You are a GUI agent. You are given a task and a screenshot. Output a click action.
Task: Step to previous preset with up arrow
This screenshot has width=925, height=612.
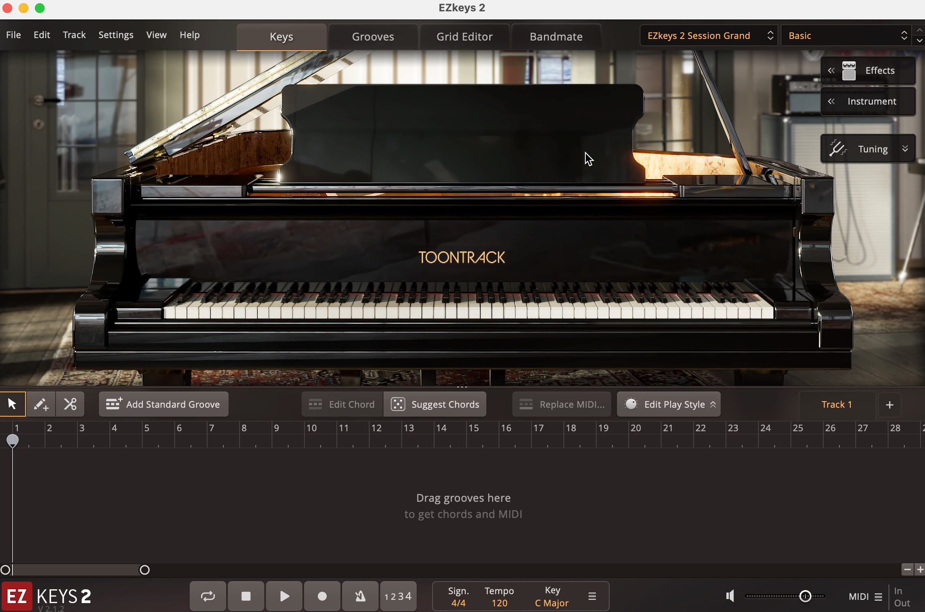coord(920,30)
